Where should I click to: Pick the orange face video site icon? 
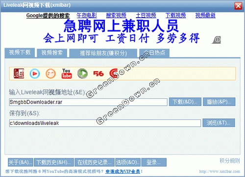point(50,74)
